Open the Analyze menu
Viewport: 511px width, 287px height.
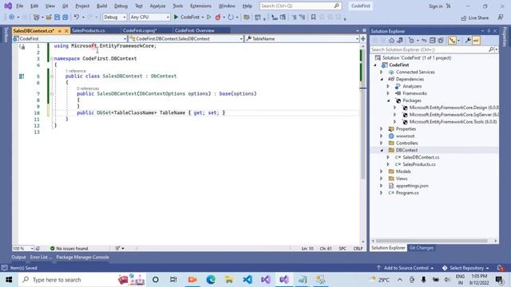157,6
